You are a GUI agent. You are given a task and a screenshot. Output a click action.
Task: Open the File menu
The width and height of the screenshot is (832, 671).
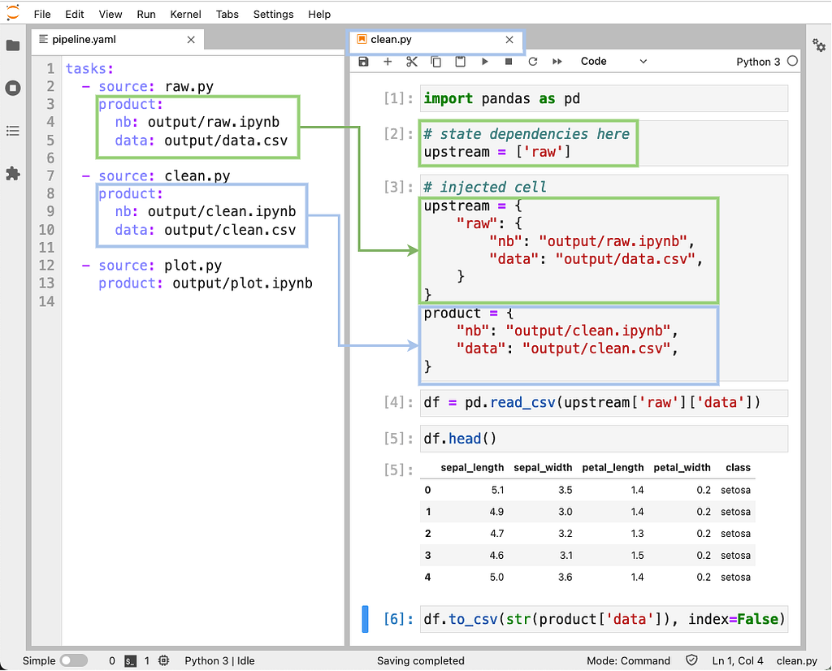(42, 15)
